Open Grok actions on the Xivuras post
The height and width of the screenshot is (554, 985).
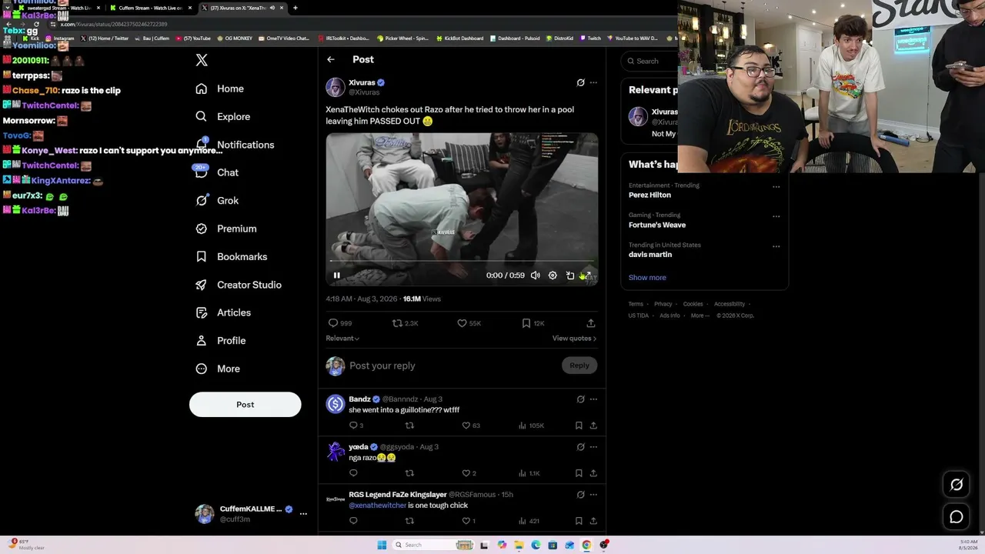580,82
